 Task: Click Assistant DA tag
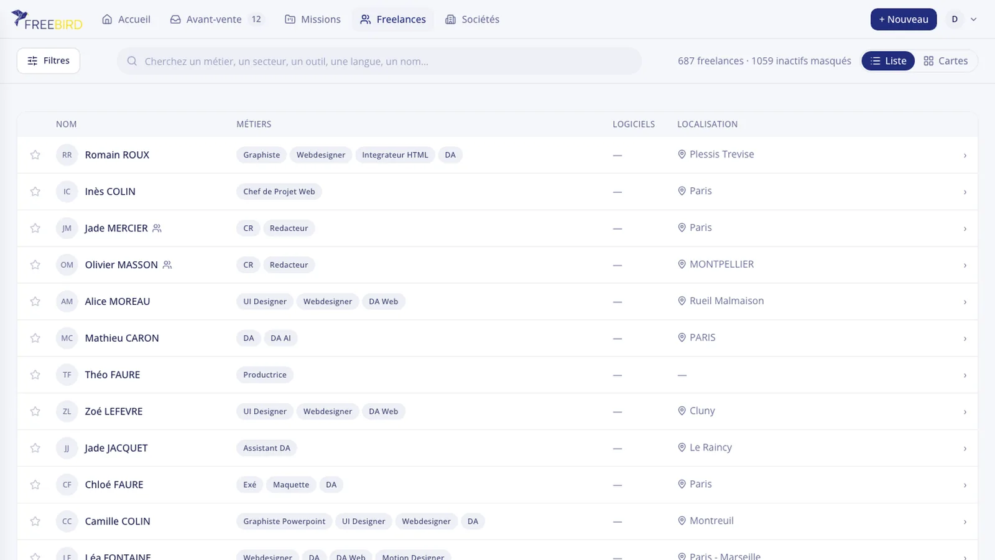[x=267, y=449]
